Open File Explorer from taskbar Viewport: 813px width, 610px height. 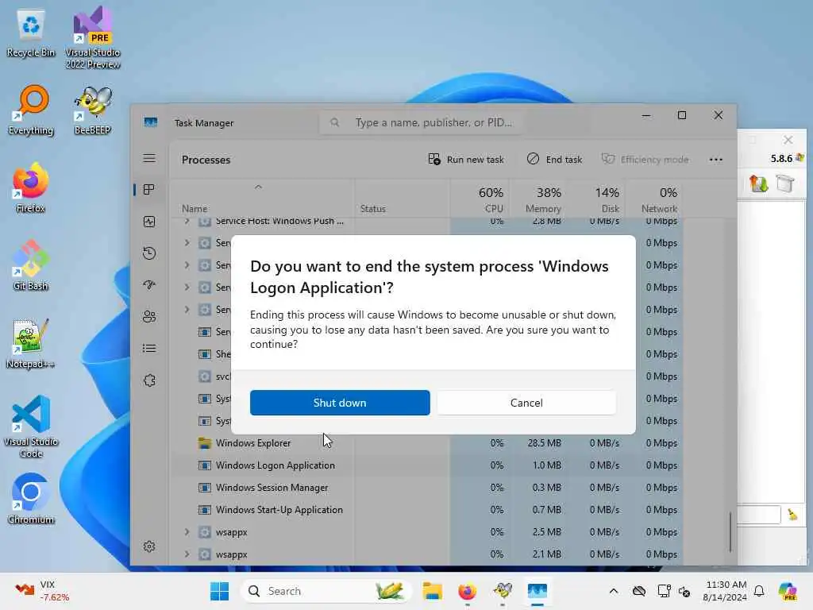(432, 591)
